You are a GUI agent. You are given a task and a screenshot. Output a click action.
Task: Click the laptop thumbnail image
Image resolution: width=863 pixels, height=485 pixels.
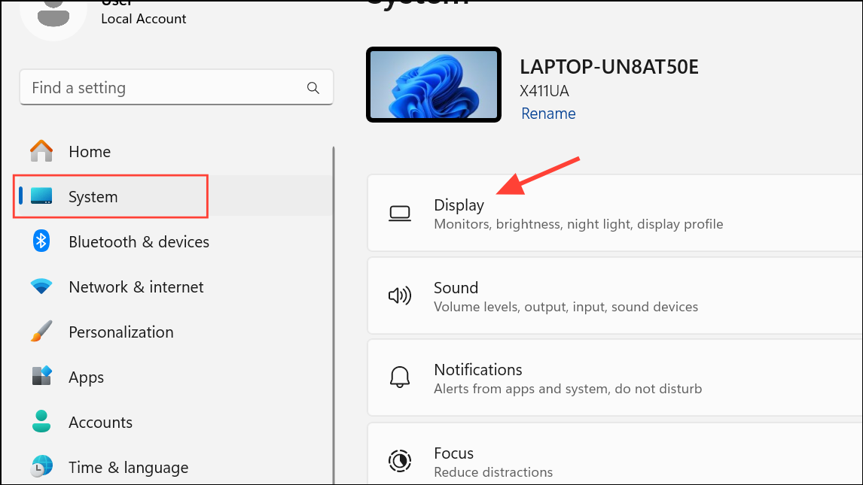tap(434, 83)
